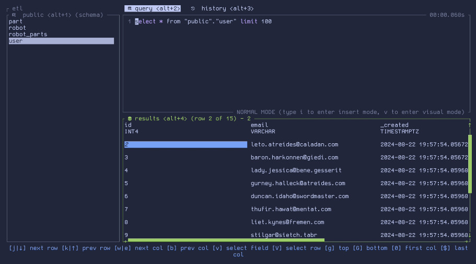
Task: Focus the public schema panel header
Action: point(63,15)
